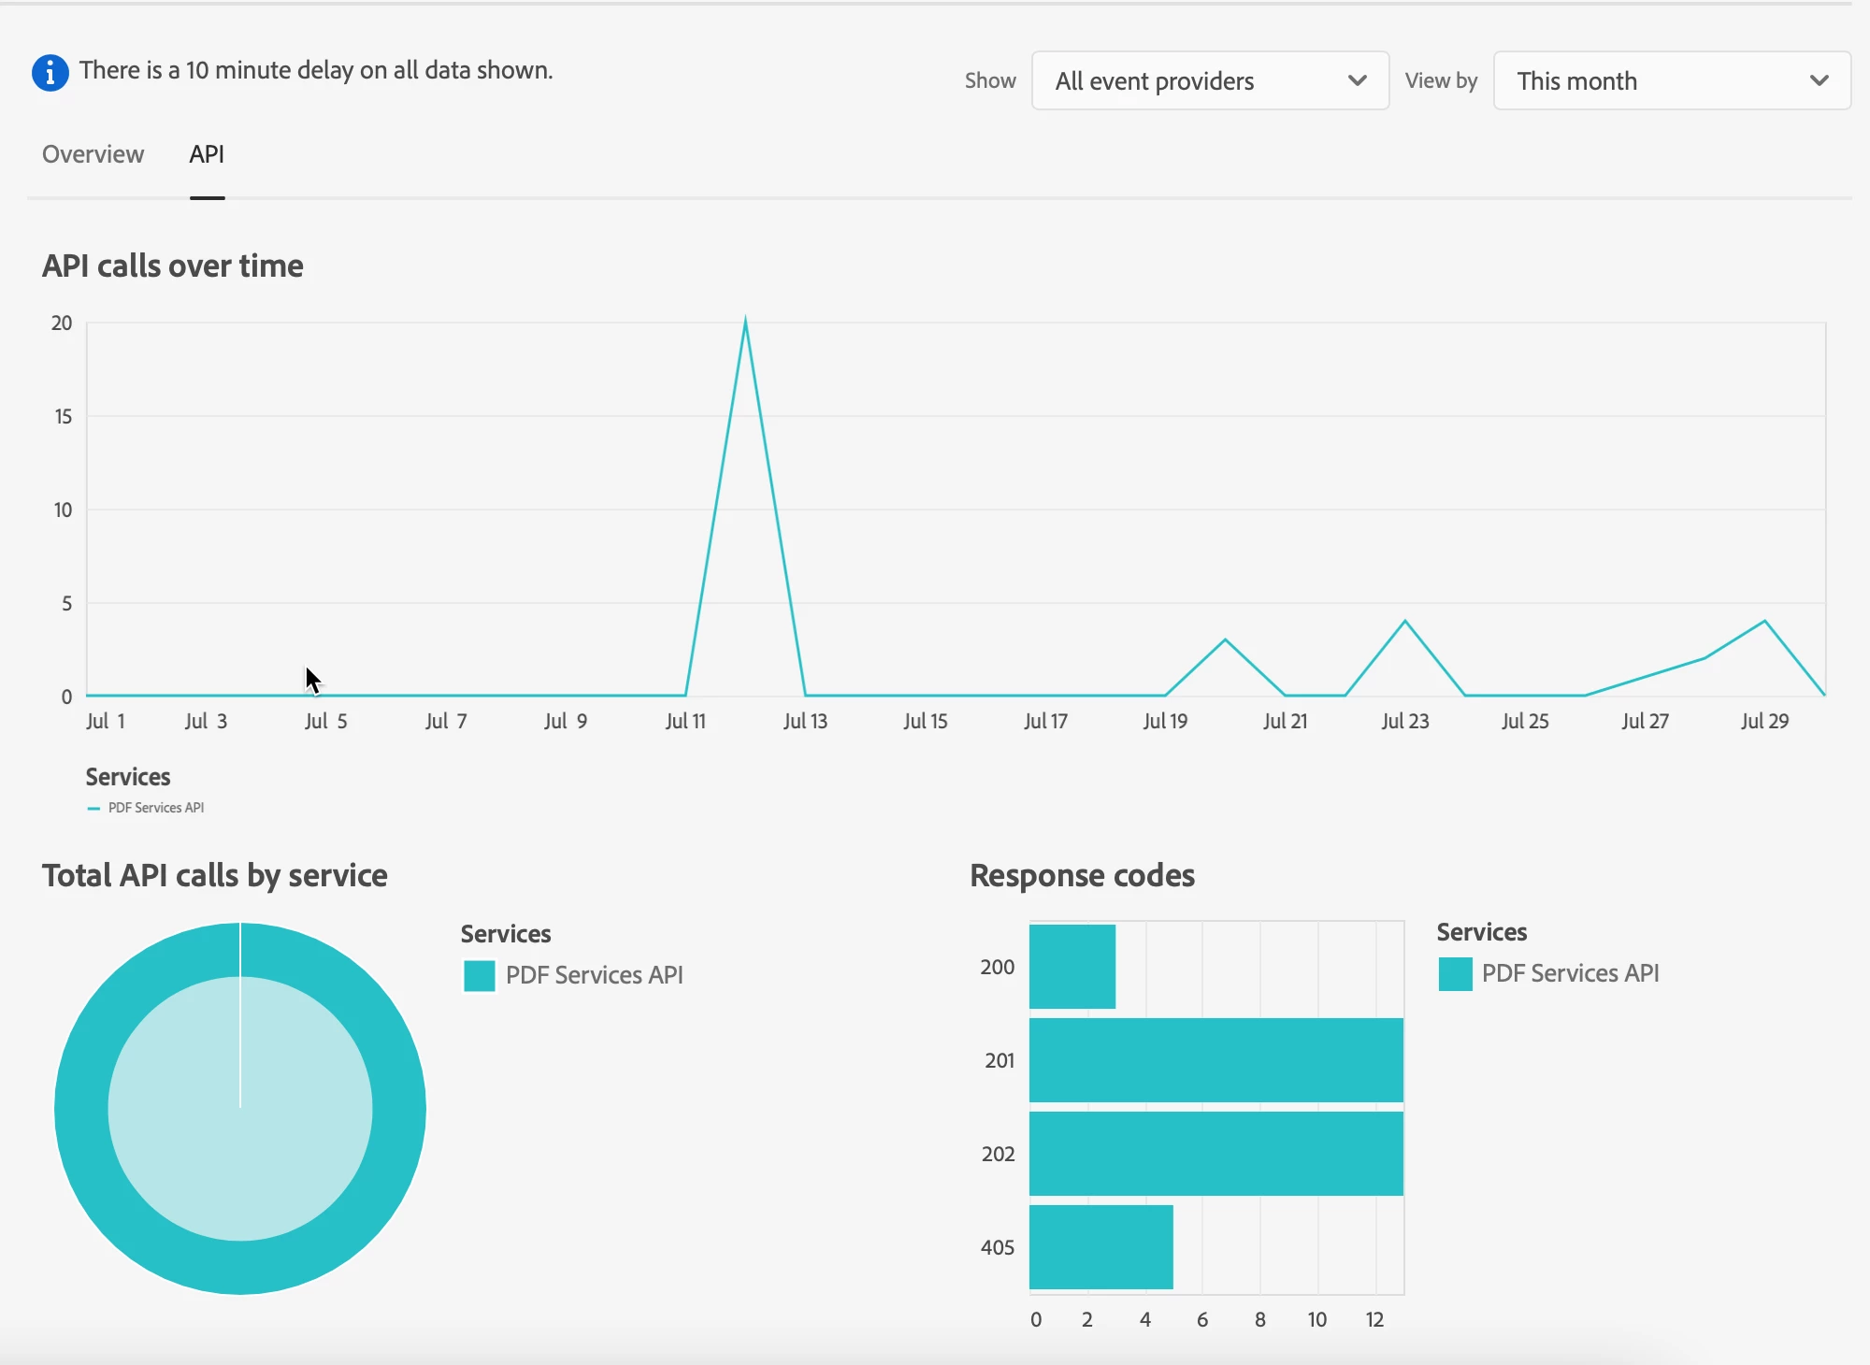Click the blue info icon
This screenshot has height=1365, width=1870.
pos(50,72)
